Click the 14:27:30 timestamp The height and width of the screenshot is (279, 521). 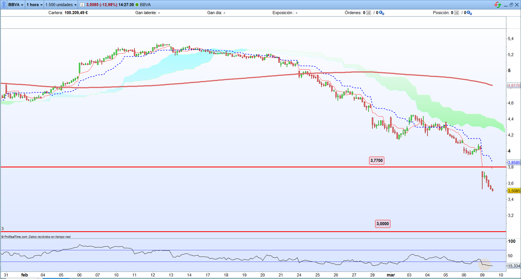(126, 5)
